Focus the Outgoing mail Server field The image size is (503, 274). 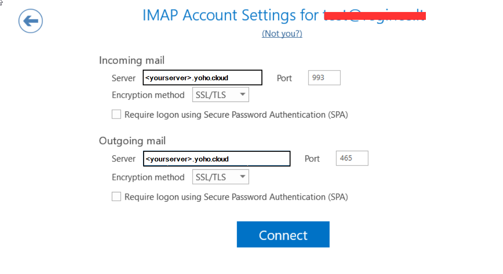[x=216, y=159]
